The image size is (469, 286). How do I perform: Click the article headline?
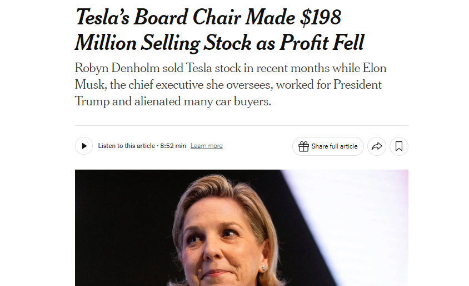point(219,30)
